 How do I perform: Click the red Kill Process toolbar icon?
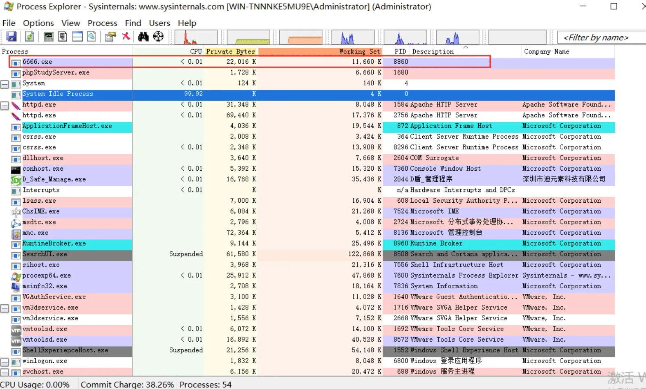(126, 37)
